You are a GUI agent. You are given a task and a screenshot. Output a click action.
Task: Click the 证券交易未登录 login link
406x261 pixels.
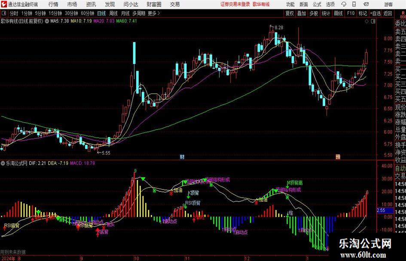[235, 4]
